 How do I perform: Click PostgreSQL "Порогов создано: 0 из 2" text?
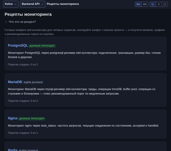23,64
